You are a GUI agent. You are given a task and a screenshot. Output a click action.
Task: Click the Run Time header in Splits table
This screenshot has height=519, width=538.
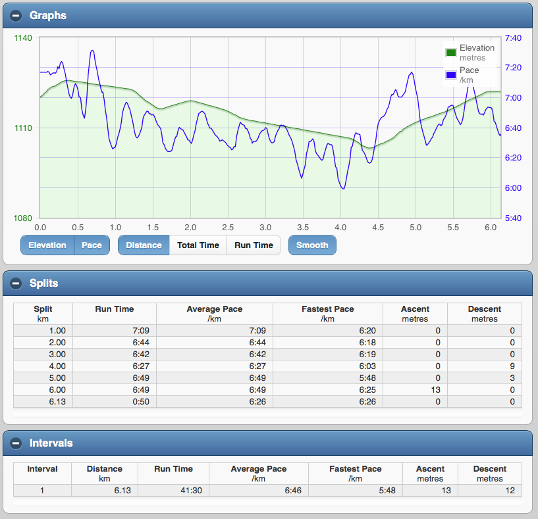tap(115, 314)
